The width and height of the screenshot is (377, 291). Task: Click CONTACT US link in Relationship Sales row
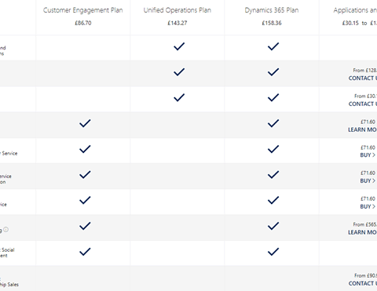click(x=363, y=283)
